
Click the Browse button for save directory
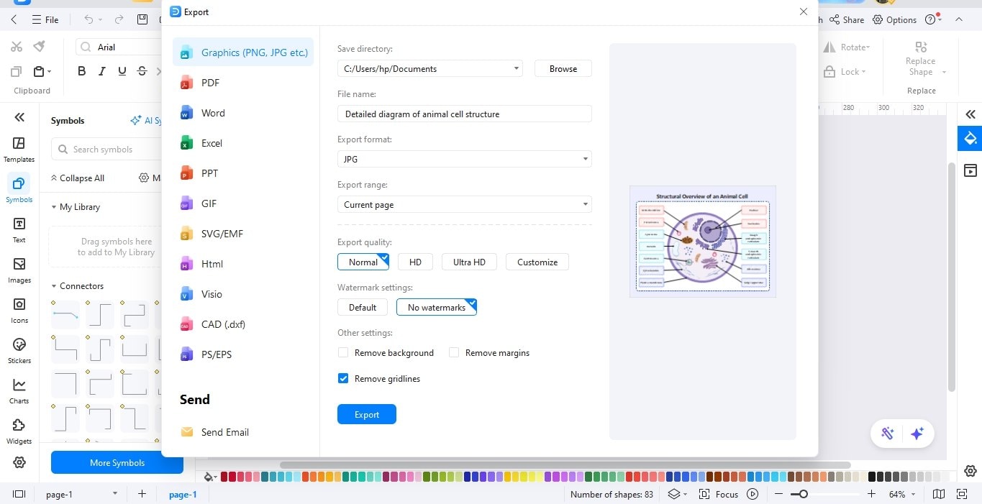click(563, 68)
